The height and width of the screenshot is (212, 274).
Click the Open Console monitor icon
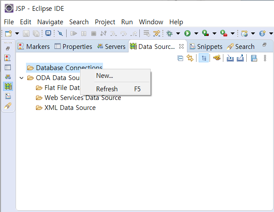[48, 33]
